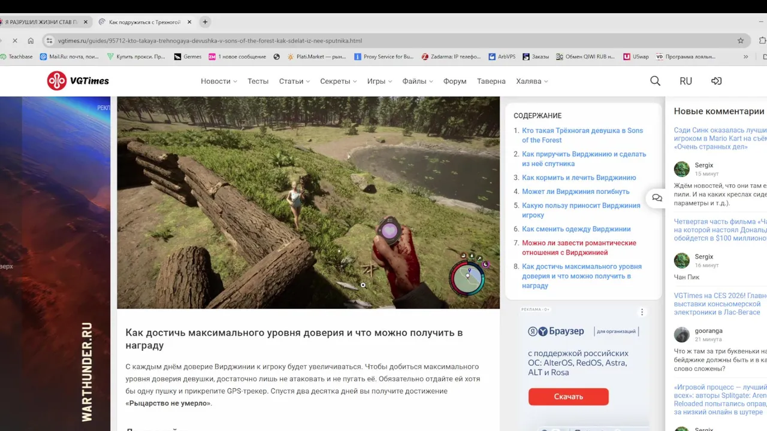
Task: Click the site info icon in address bar
Action: (49, 41)
